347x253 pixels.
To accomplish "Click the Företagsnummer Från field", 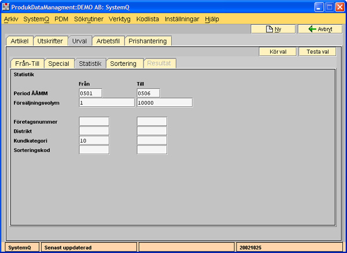I will [94, 121].
